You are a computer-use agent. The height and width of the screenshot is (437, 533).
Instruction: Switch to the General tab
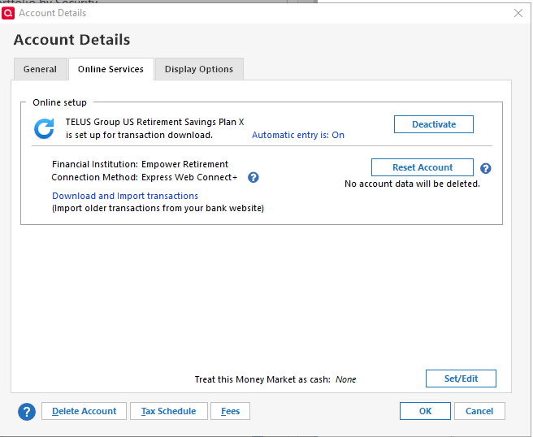(40, 69)
